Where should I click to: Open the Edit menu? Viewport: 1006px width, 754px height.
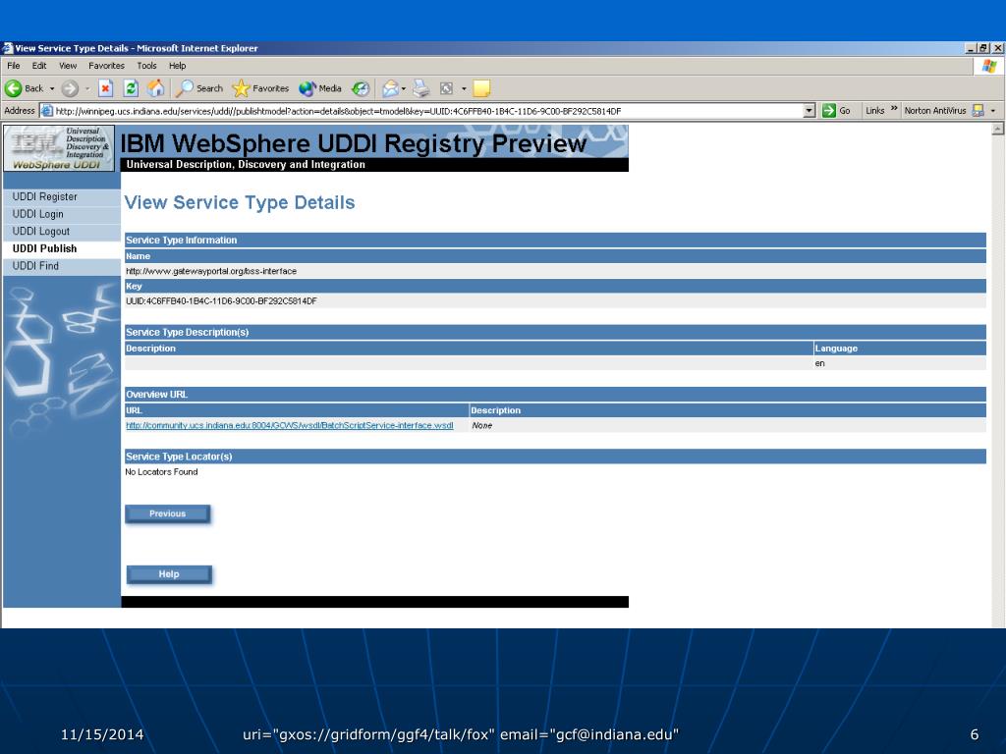[39, 66]
